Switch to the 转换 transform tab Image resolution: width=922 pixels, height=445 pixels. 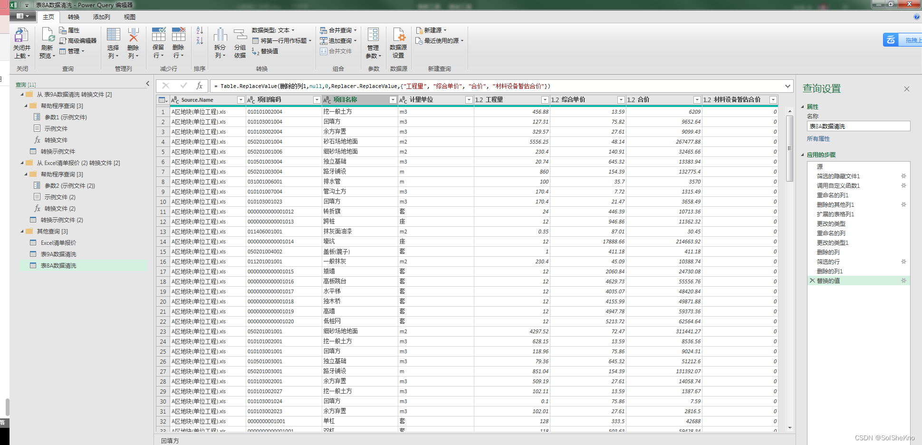[x=74, y=17]
